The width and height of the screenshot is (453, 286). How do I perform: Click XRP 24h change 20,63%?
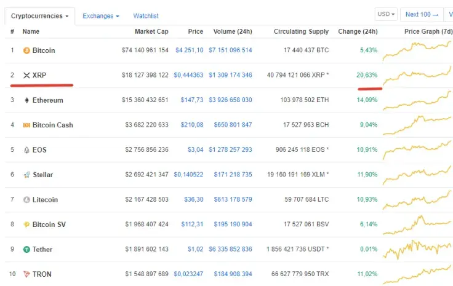(x=367, y=75)
